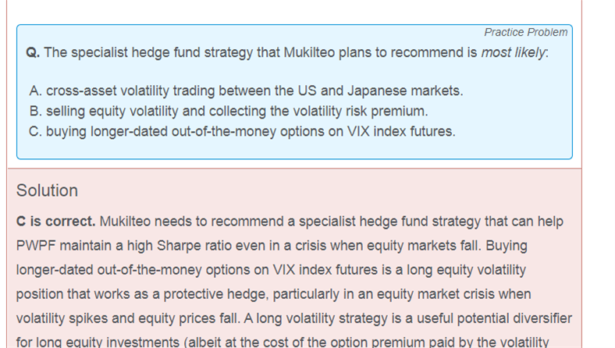
Task: Click the bold "C is correct." text
Action: point(55,222)
